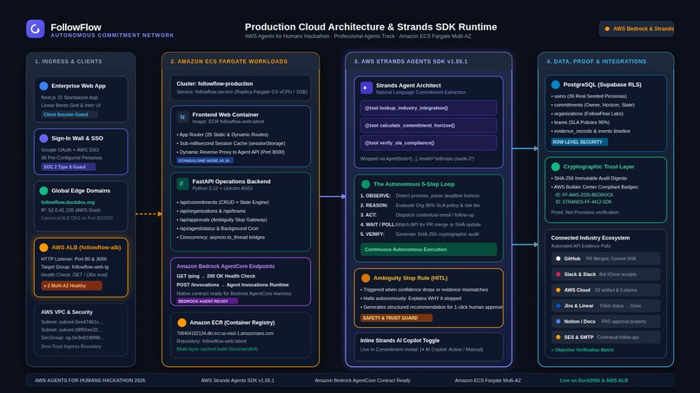Click the SAFETY & TRUST GUARD badge
This screenshot has height=393, width=700.
coord(396,318)
